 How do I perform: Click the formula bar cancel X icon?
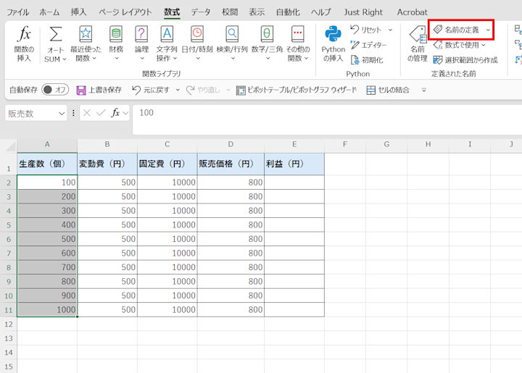tap(87, 113)
